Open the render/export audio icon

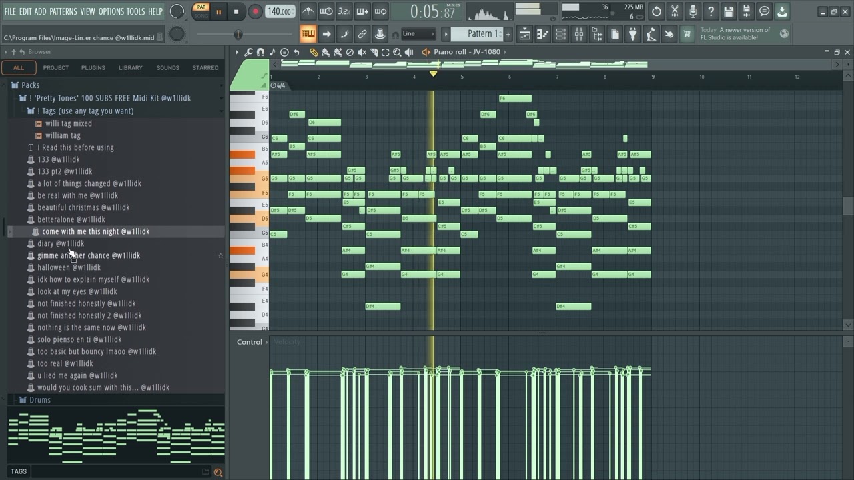(747, 11)
